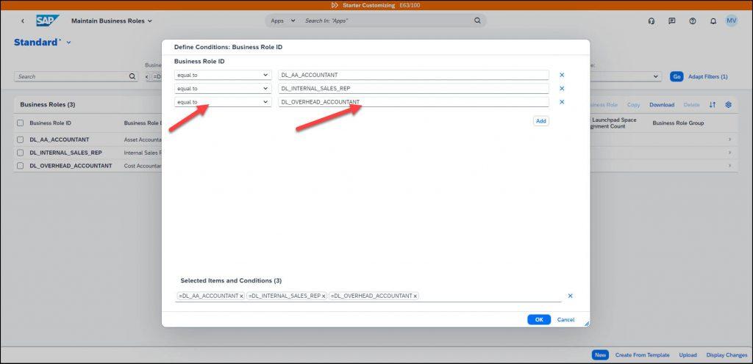
Task: Open the feedback chat icon
Action: coord(672,21)
